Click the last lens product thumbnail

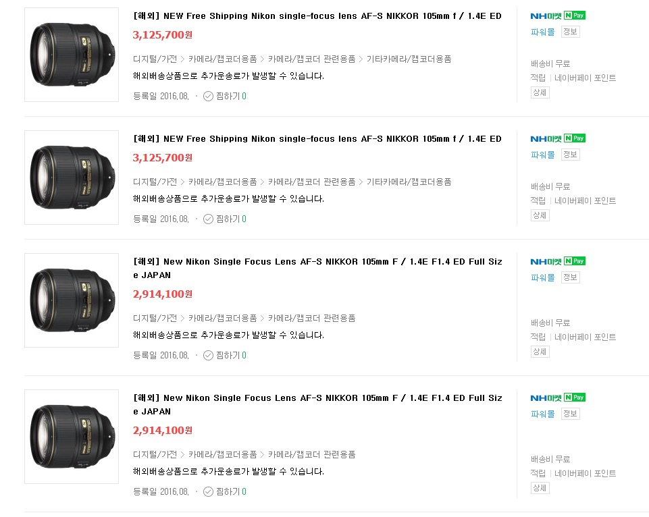click(x=72, y=437)
